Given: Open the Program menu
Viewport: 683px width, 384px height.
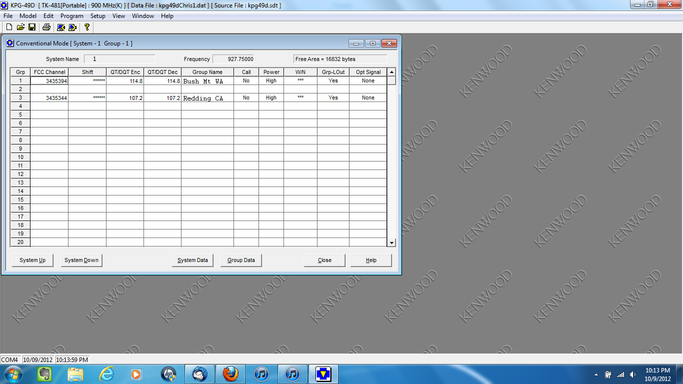Looking at the screenshot, I should (x=72, y=16).
